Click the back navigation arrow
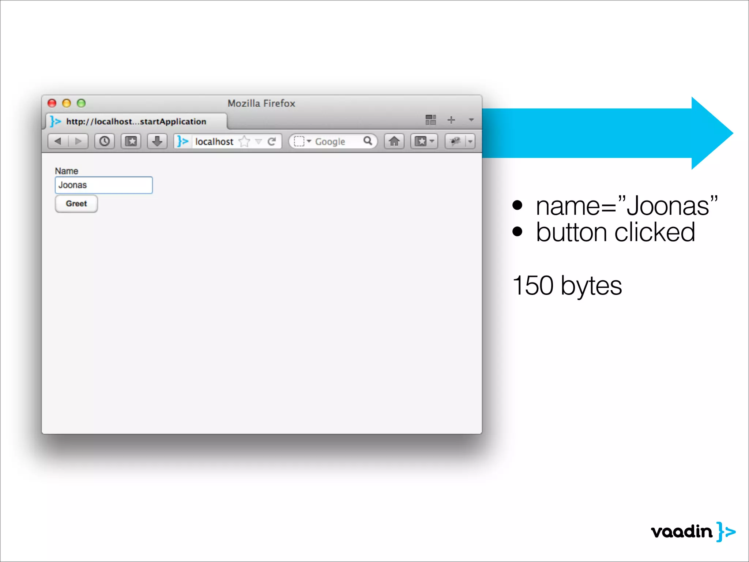The image size is (749, 562). tap(58, 141)
